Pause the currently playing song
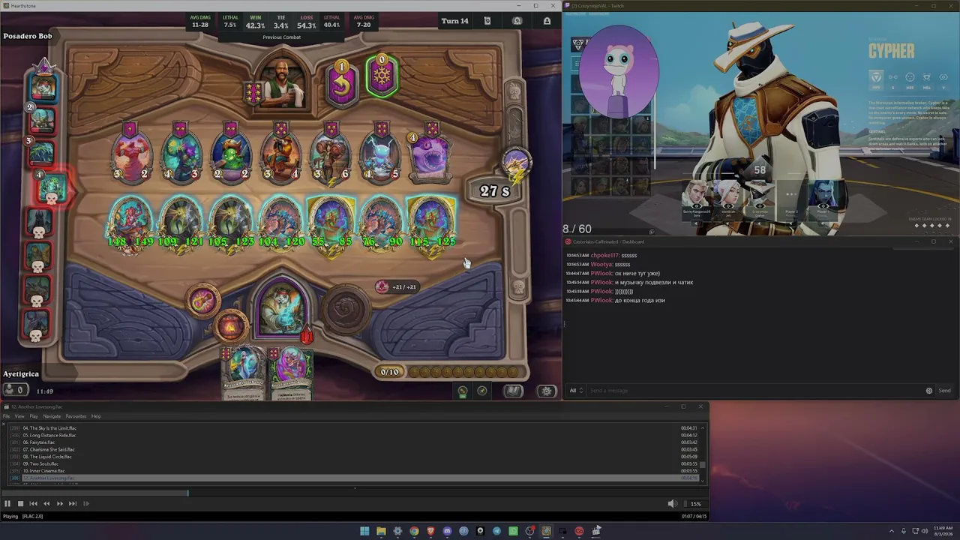Screen dimensions: 960x540 pos(7,504)
